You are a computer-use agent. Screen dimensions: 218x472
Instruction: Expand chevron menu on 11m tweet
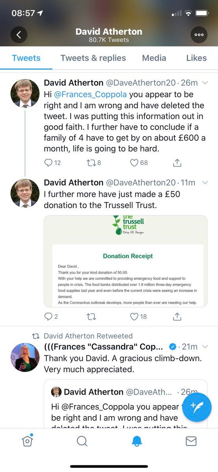point(205,183)
